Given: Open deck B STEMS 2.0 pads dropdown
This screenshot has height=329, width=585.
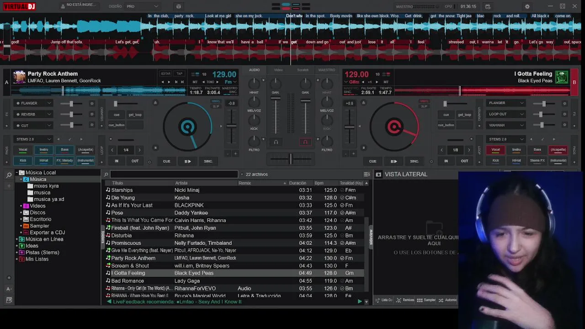Looking at the screenshot, I should coord(506,139).
